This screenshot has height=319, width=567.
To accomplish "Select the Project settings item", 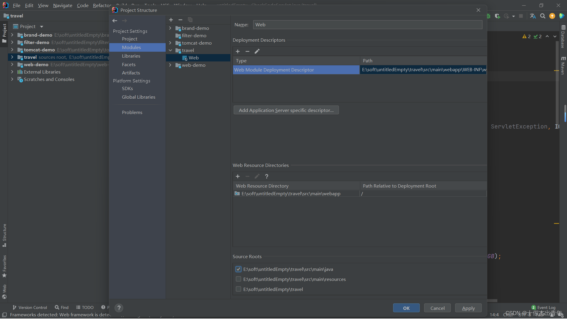I will pyautogui.click(x=130, y=39).
